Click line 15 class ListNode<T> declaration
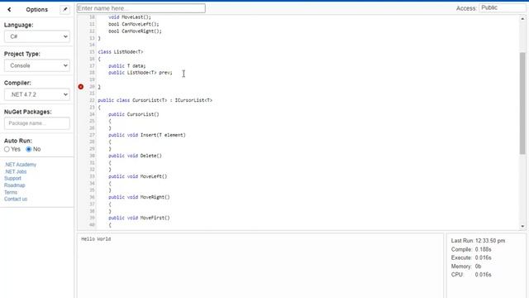Image resolution: width=529 pixels, height=298 pixels. click(121, 51)
